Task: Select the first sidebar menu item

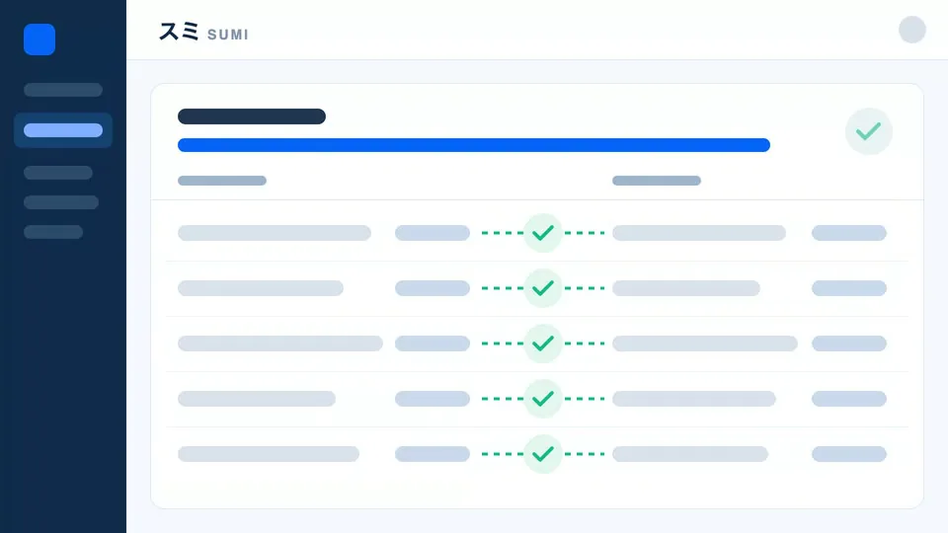Action: [63, 90]
